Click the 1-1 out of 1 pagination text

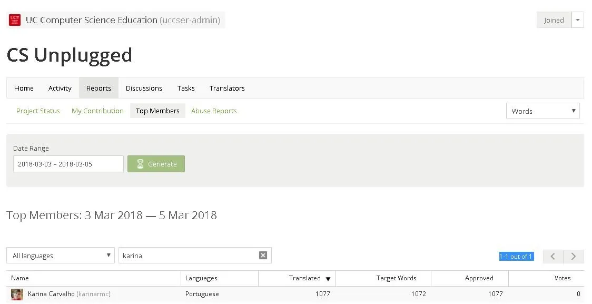(x=516, y=257)
